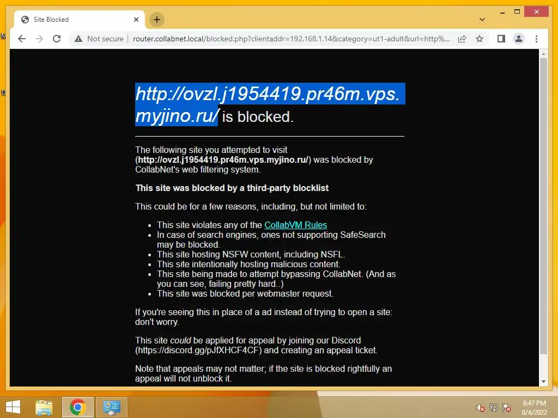Open the Not secure site info warning
558x418 pixels.
(99, 39)
